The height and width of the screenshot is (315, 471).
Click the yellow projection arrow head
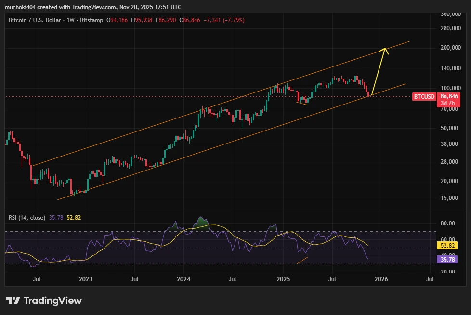384,49
